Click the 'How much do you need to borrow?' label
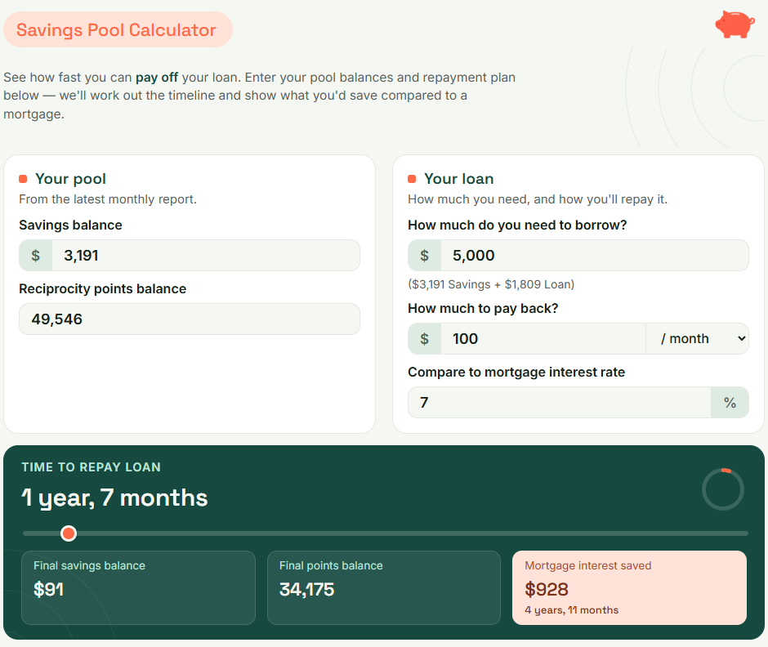 [x=517, y=225]
